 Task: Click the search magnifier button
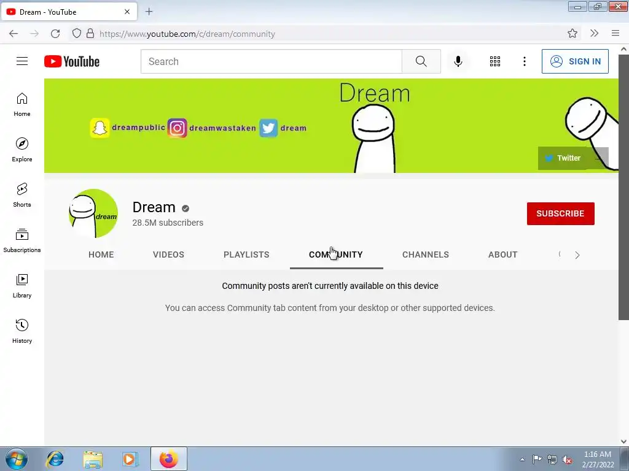[x=421, y=61]
